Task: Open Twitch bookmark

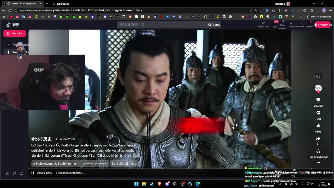Action: pos(55,17)
